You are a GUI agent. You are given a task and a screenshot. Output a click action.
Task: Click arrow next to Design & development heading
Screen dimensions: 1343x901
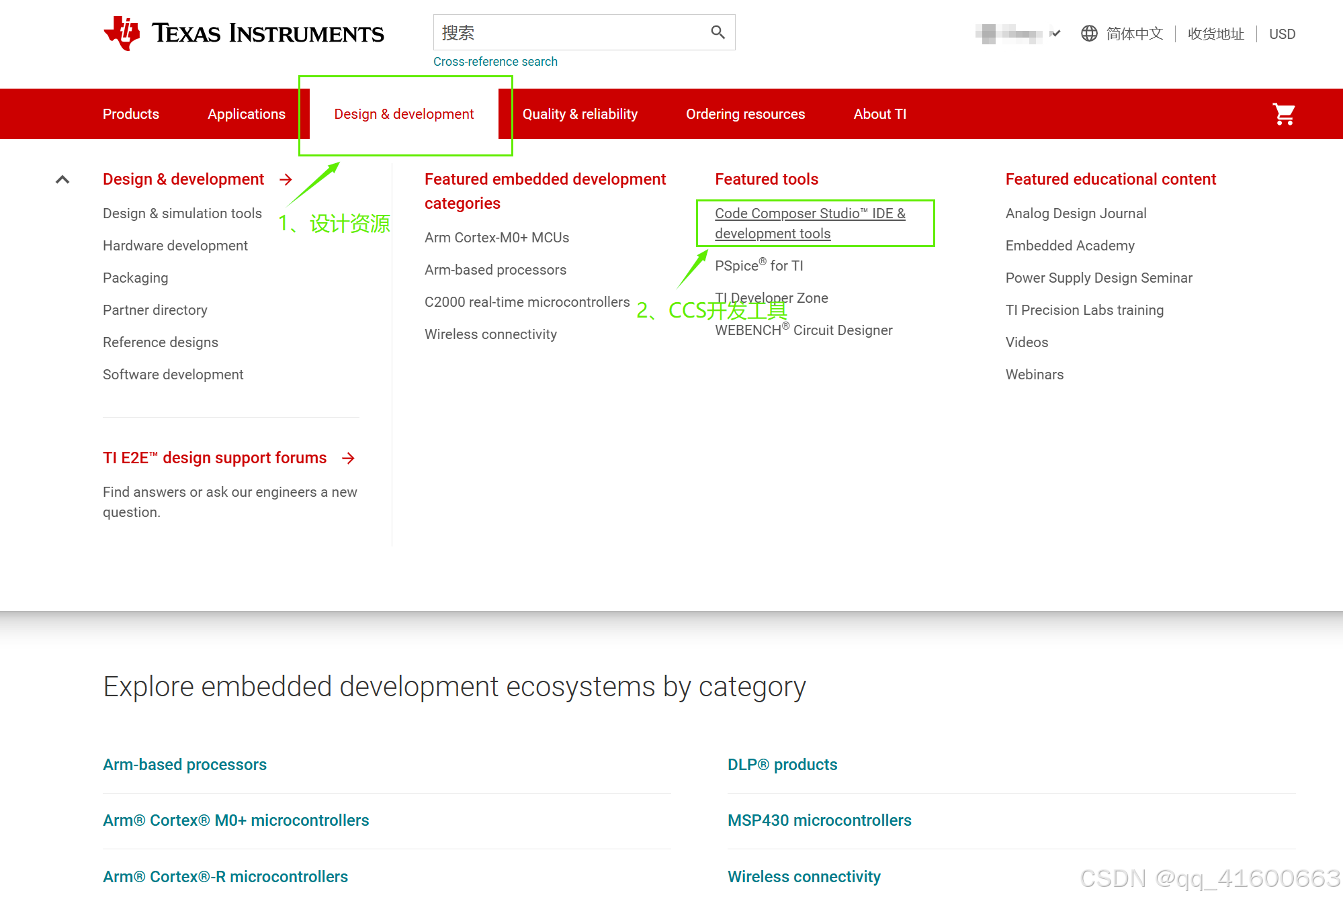coord(286,179)
